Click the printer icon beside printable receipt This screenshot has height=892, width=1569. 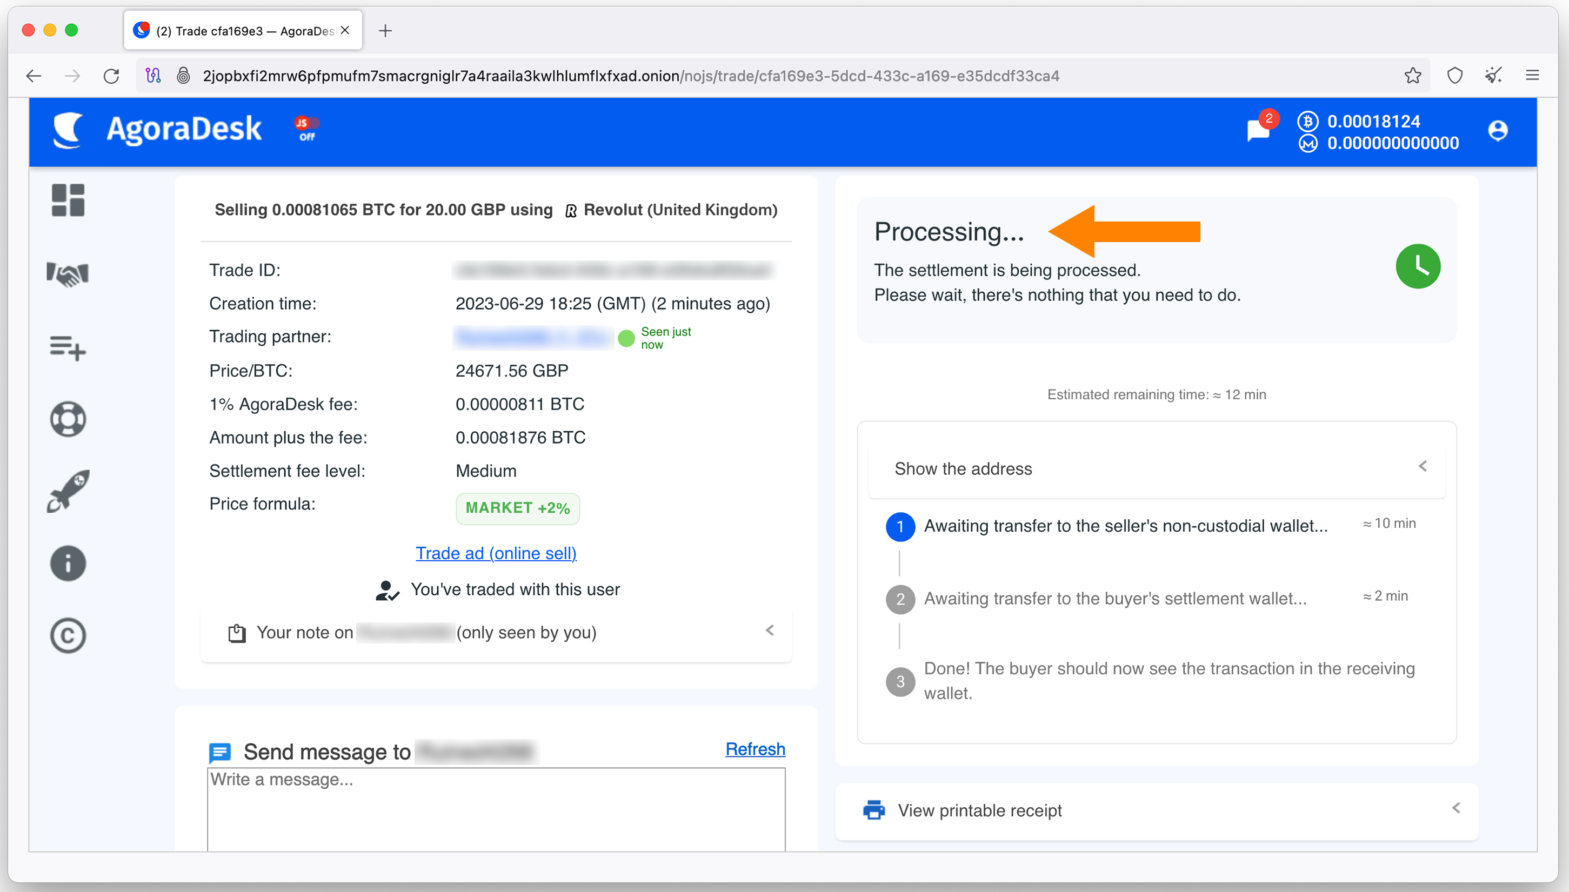(873, 810)
